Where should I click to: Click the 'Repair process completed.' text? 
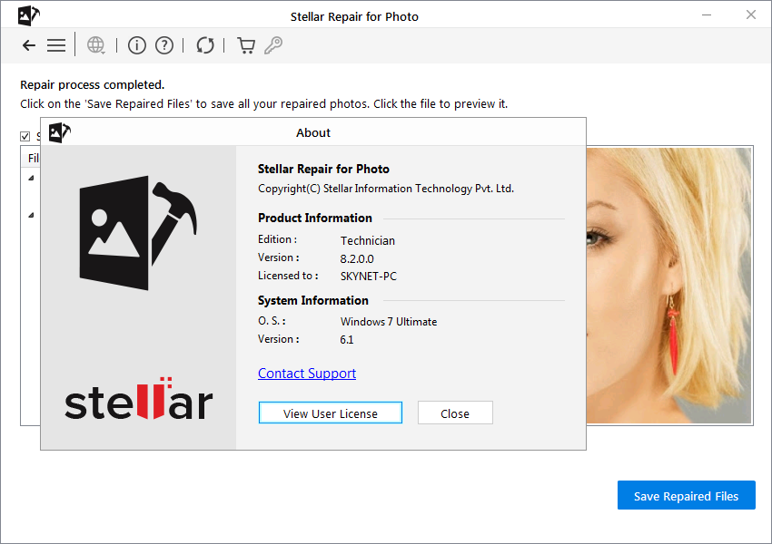point(92,84)
